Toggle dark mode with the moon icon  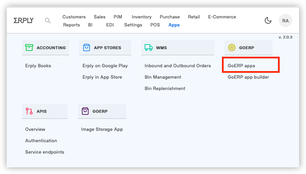pos(268,20)
